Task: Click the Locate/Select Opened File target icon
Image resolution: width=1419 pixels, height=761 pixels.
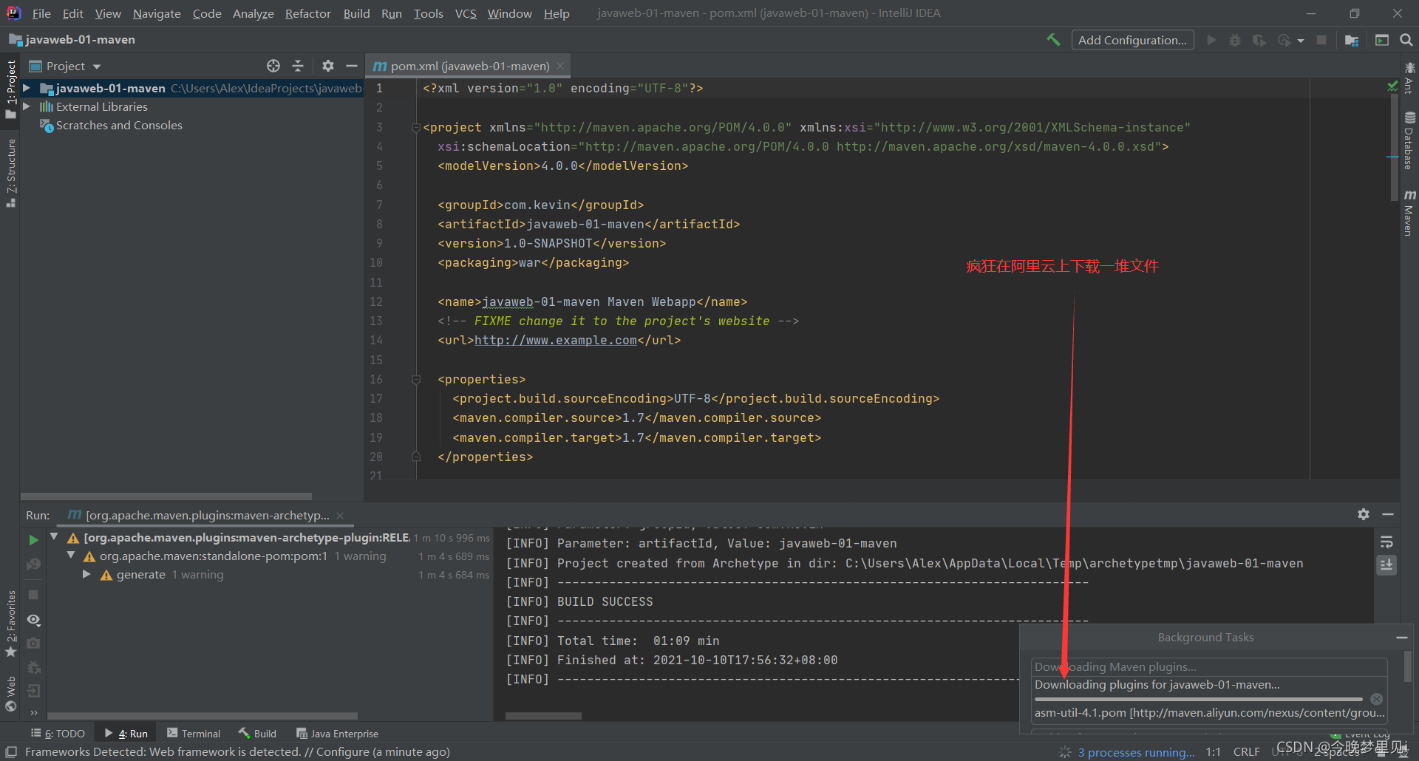Action: click(273, 66)
